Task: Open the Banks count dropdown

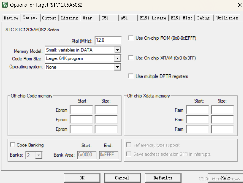Action: [38, 155]
